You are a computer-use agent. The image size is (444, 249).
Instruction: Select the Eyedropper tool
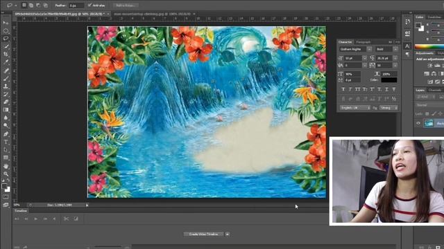pyautogui.click(x=6, y=62)
